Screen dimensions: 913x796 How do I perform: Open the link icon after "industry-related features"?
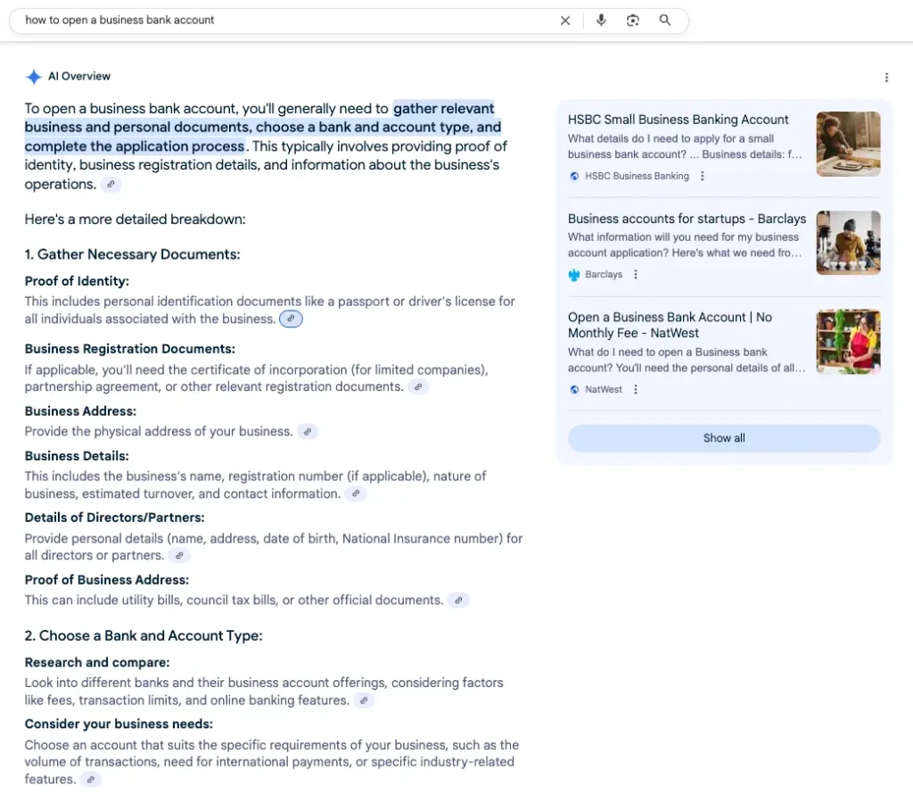click(x=90, y=780)
